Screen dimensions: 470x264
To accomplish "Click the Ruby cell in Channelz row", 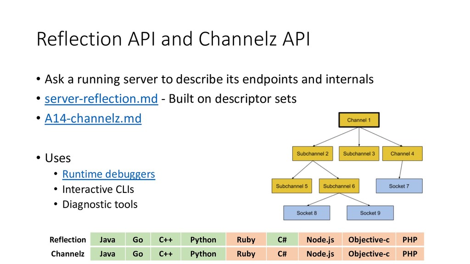I will click(246, 254).
